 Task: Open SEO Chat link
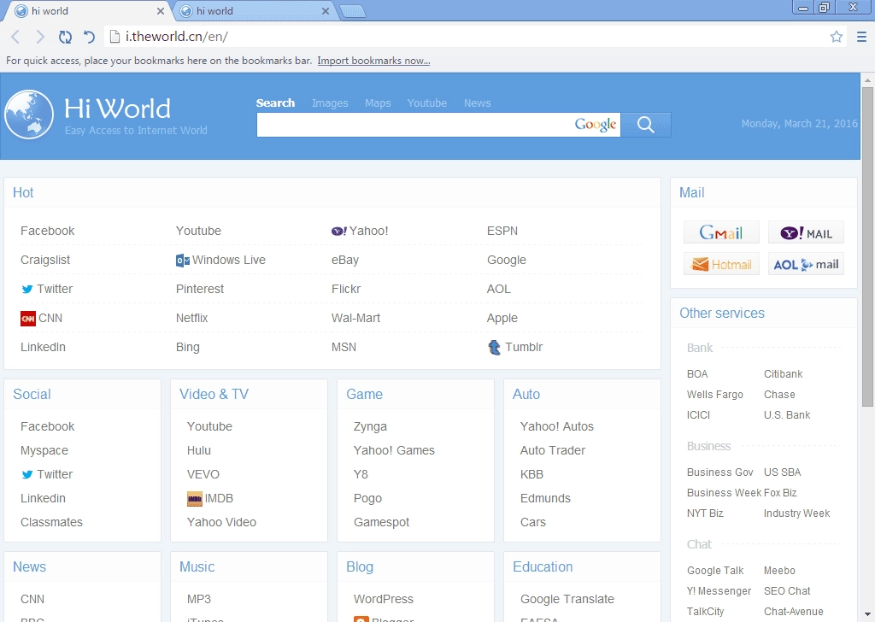[787, 590]
